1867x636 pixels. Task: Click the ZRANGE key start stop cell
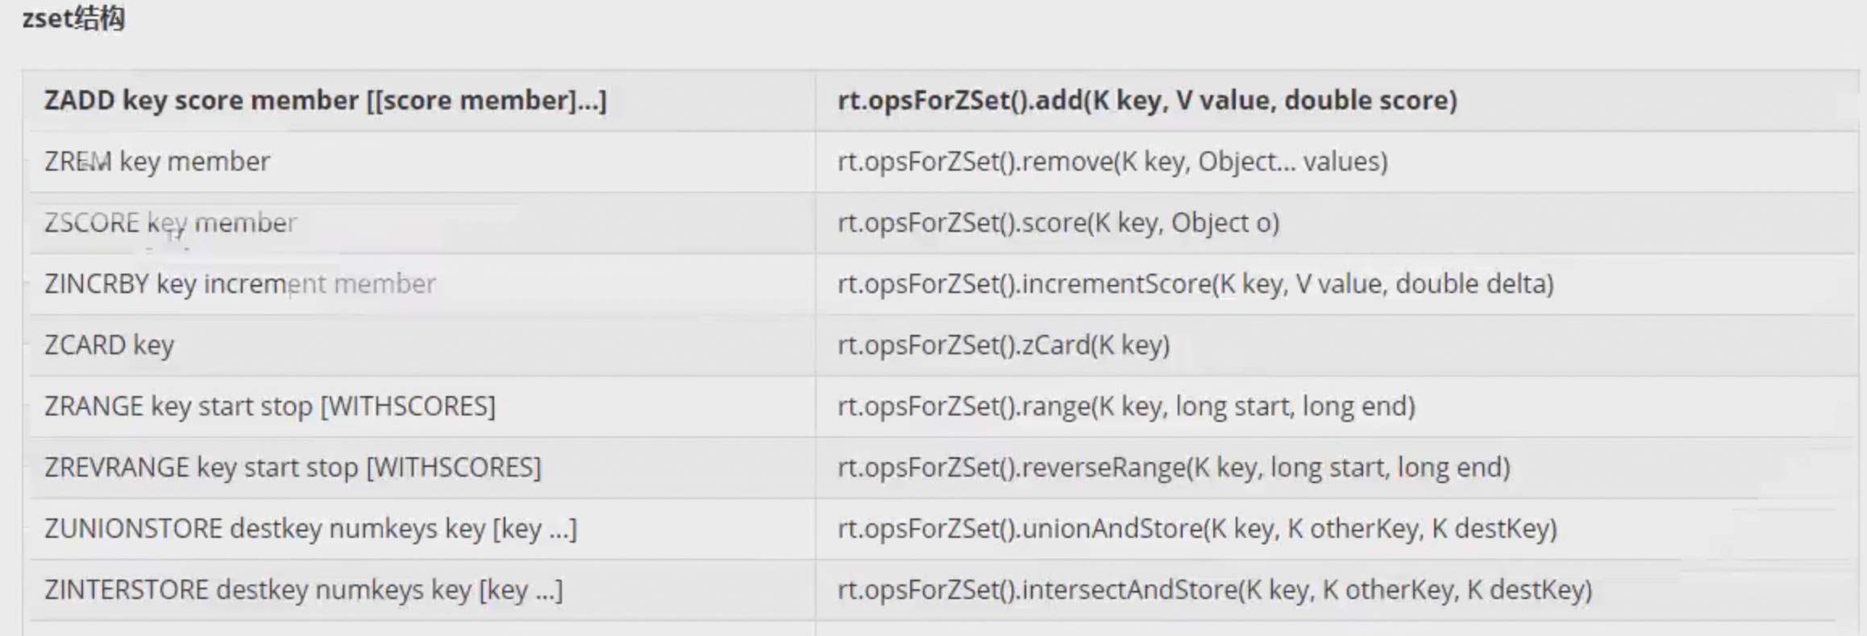269,407
